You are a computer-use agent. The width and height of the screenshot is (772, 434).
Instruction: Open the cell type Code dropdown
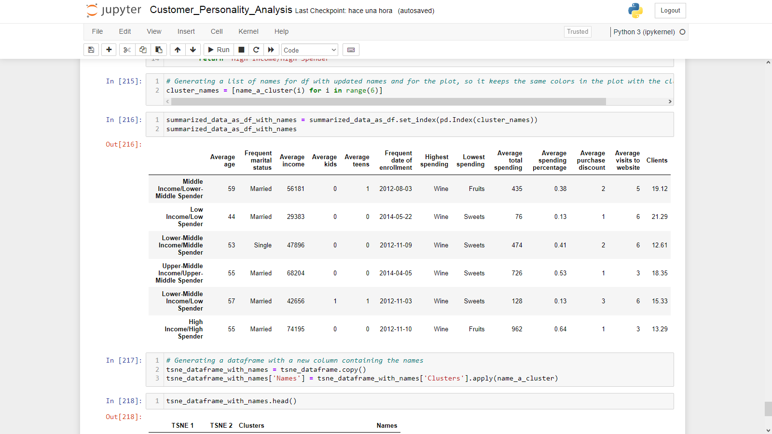(x=310, y=50)
